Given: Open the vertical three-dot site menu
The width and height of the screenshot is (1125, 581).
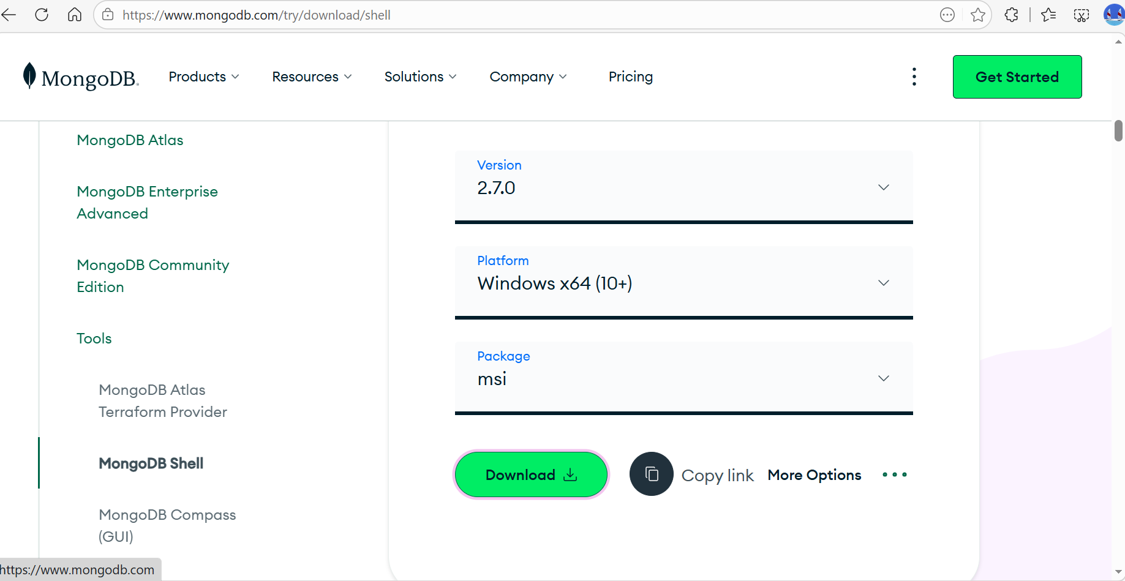Looking at the screenshot, I should pyautogui.click(x=914, y=77).
